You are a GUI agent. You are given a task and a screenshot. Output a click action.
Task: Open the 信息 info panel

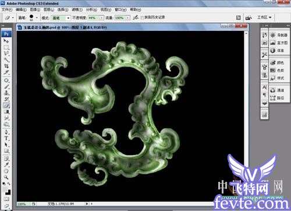pos(278,51)
